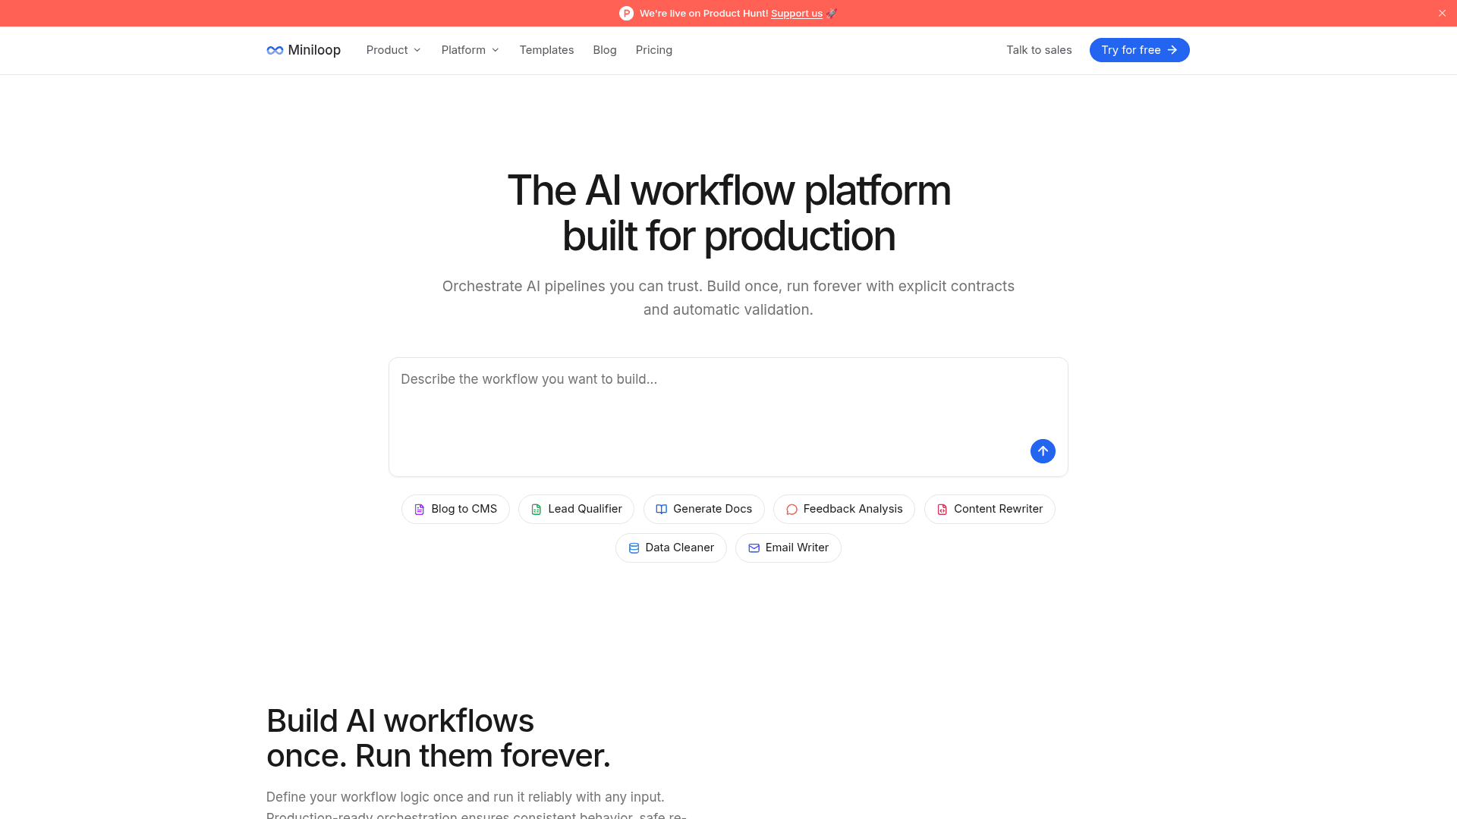Viewport: 1457px width, 819px height.
Task: Click the Feedback Analysis speech bubble icon
Action: (x=791, y=510)
